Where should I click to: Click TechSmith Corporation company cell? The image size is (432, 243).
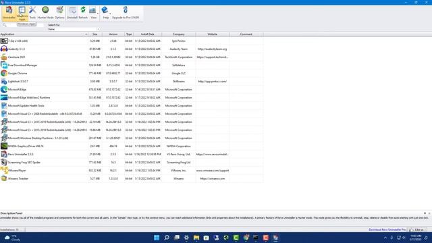tap(179, 57)
